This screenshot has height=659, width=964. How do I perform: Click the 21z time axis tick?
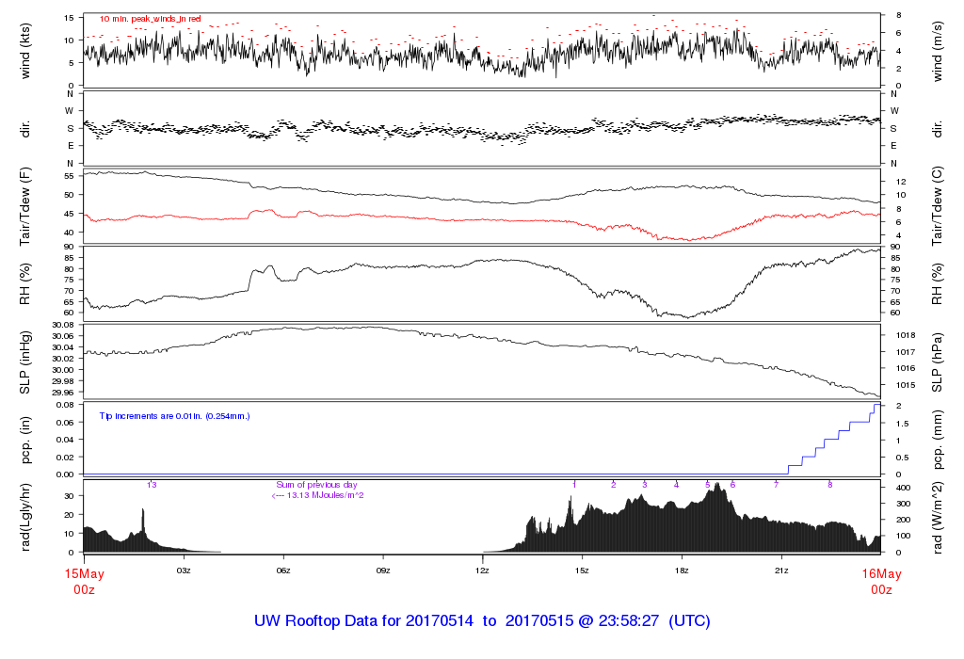tap(782, 571)
